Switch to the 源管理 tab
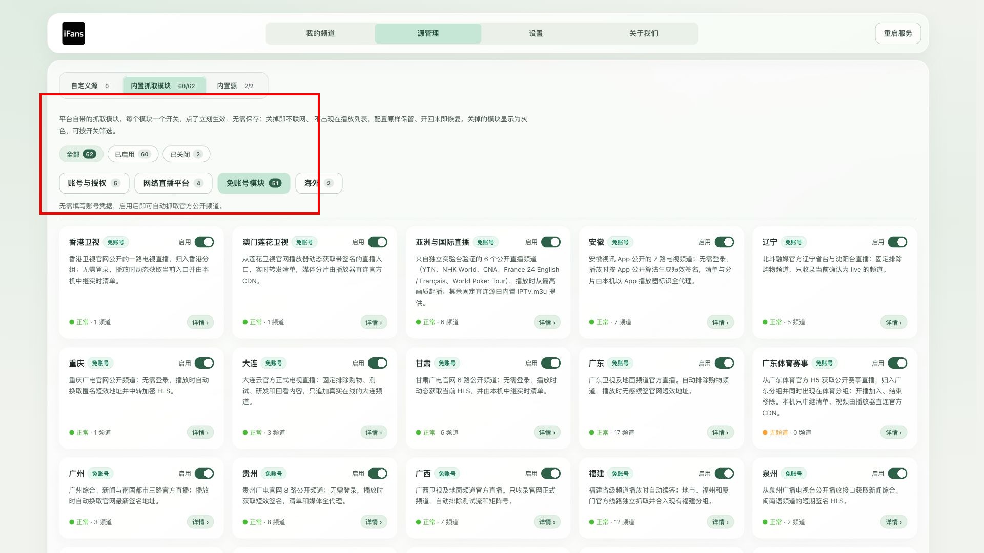984x553 pixels. [x=428, y=33]
